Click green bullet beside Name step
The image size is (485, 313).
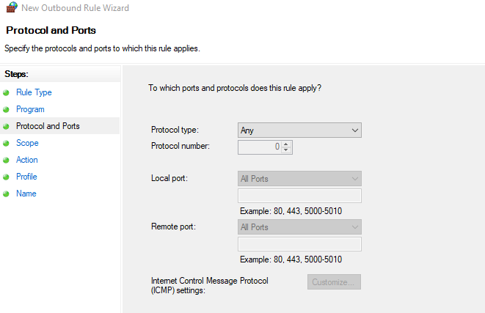(x=7, y=194)
